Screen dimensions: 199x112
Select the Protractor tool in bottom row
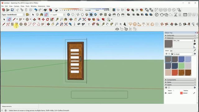tap(112, 24)
